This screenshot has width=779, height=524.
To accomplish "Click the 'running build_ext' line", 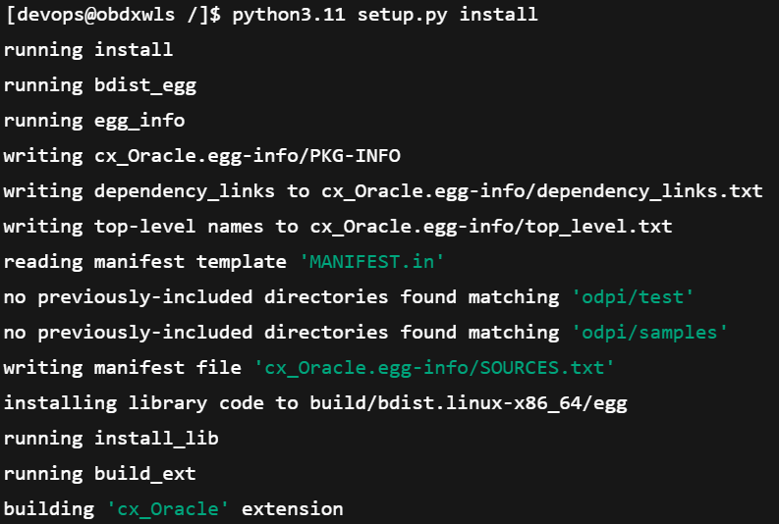I will (100, 473).
